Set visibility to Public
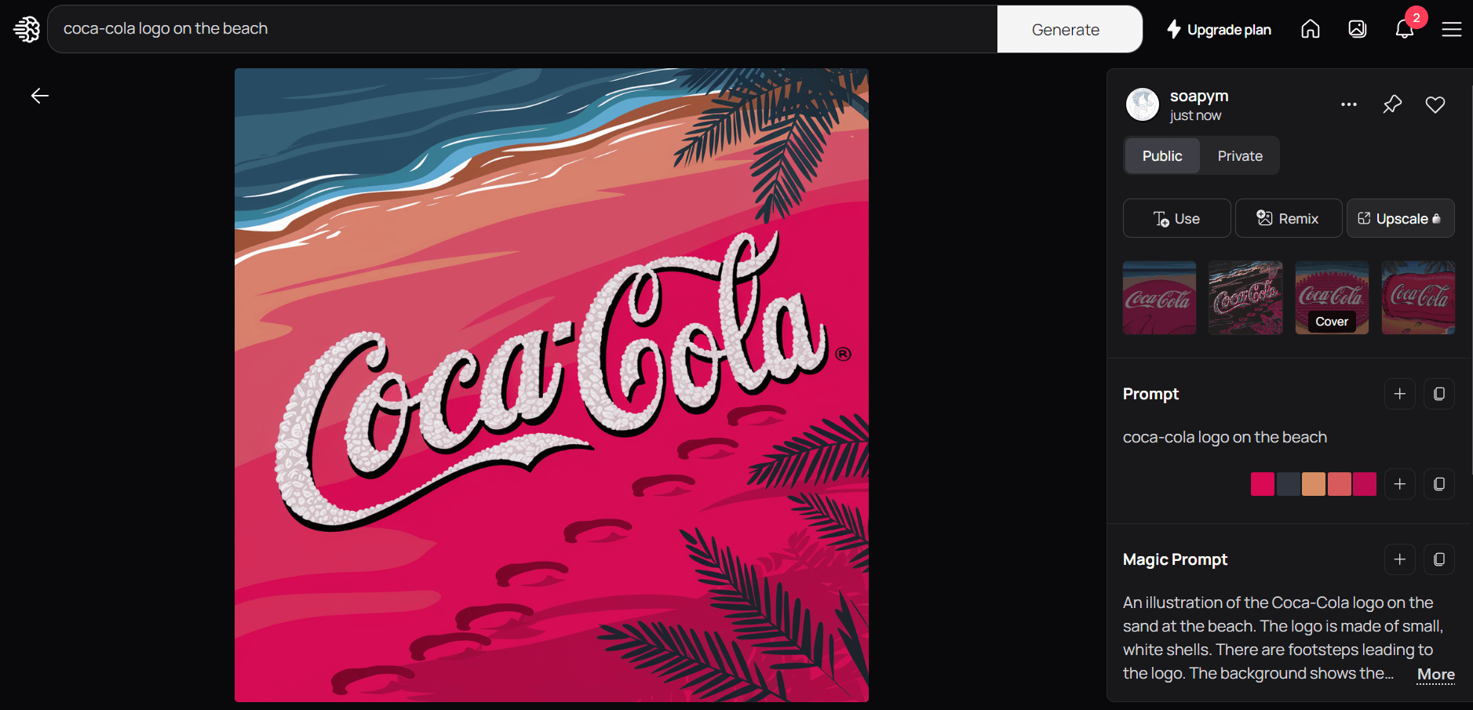Screen dimensions: 1473x710 click(x=1162, y=156)
